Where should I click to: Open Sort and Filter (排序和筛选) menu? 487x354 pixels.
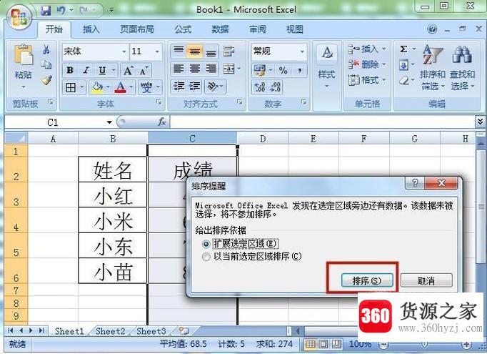433,67
